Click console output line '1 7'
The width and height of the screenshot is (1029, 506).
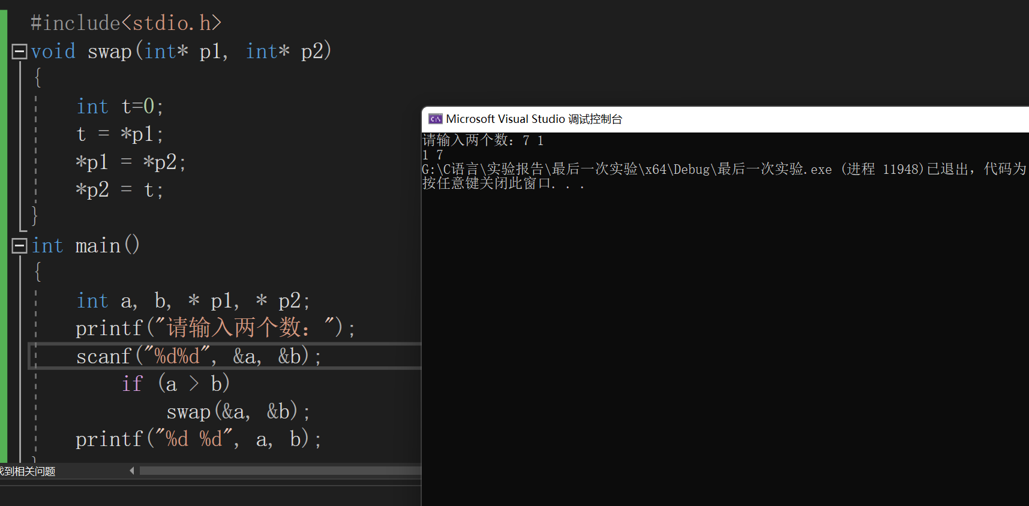click(433, 155)
